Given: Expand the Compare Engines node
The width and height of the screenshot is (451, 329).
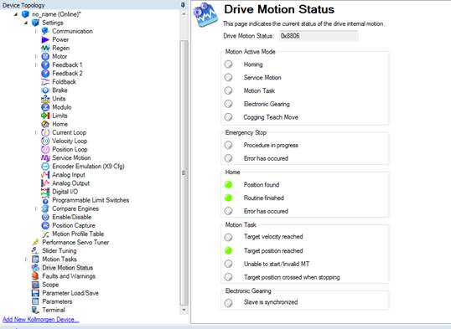Looking at the screenshot, I should (x=36, y=208).
